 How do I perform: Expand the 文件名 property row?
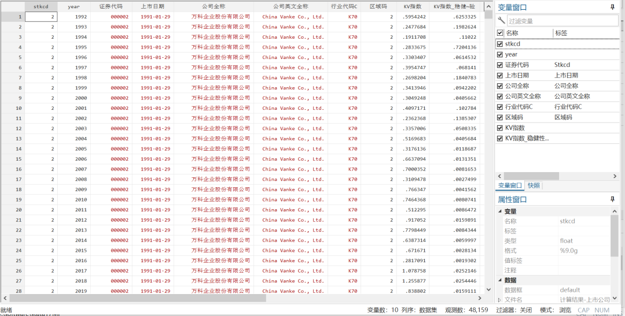point(500,299)
